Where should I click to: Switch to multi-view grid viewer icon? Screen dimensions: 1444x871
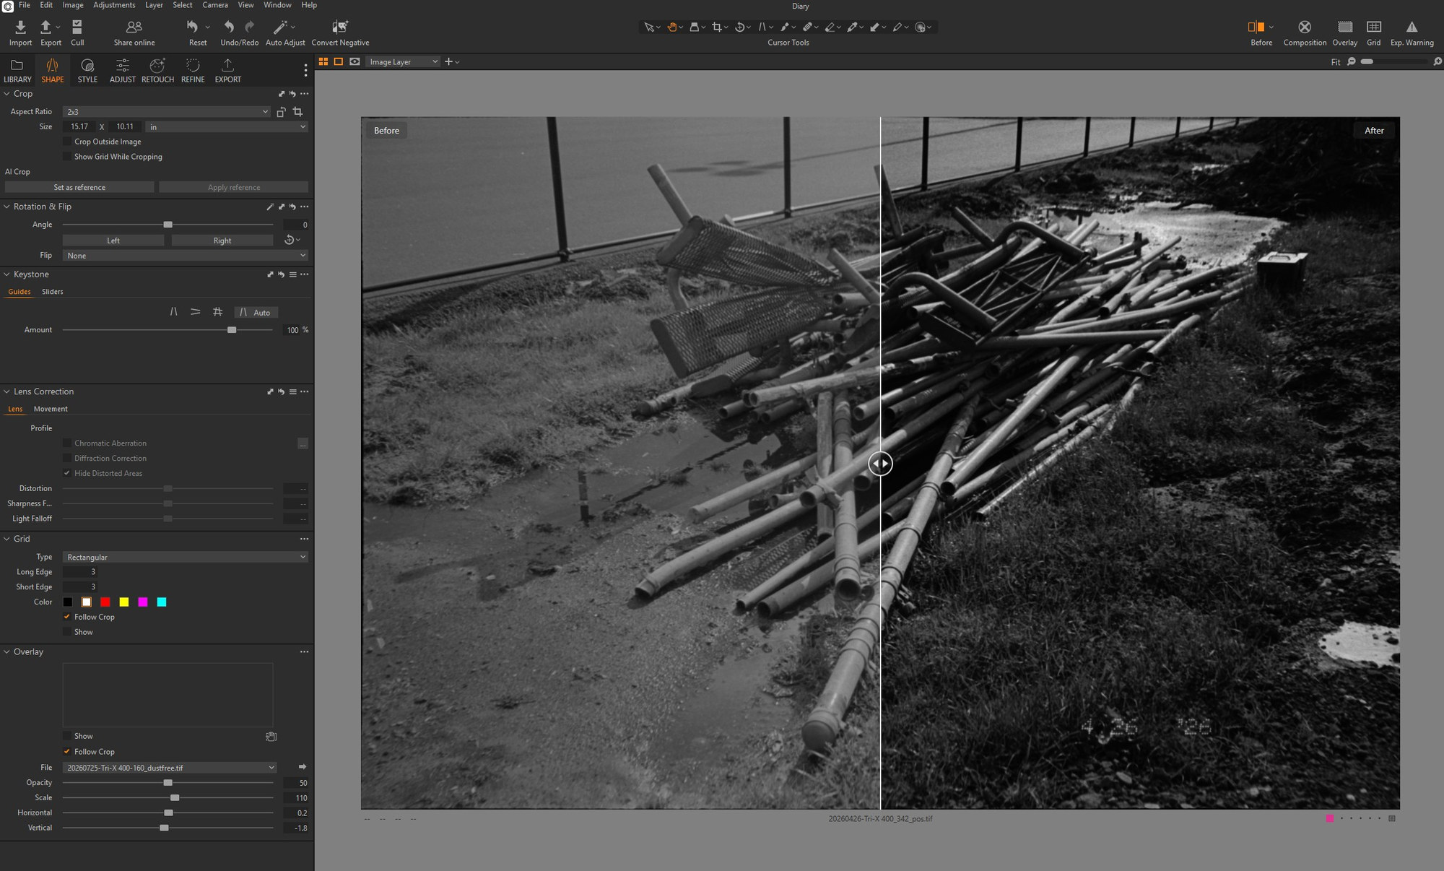point(323,62)
